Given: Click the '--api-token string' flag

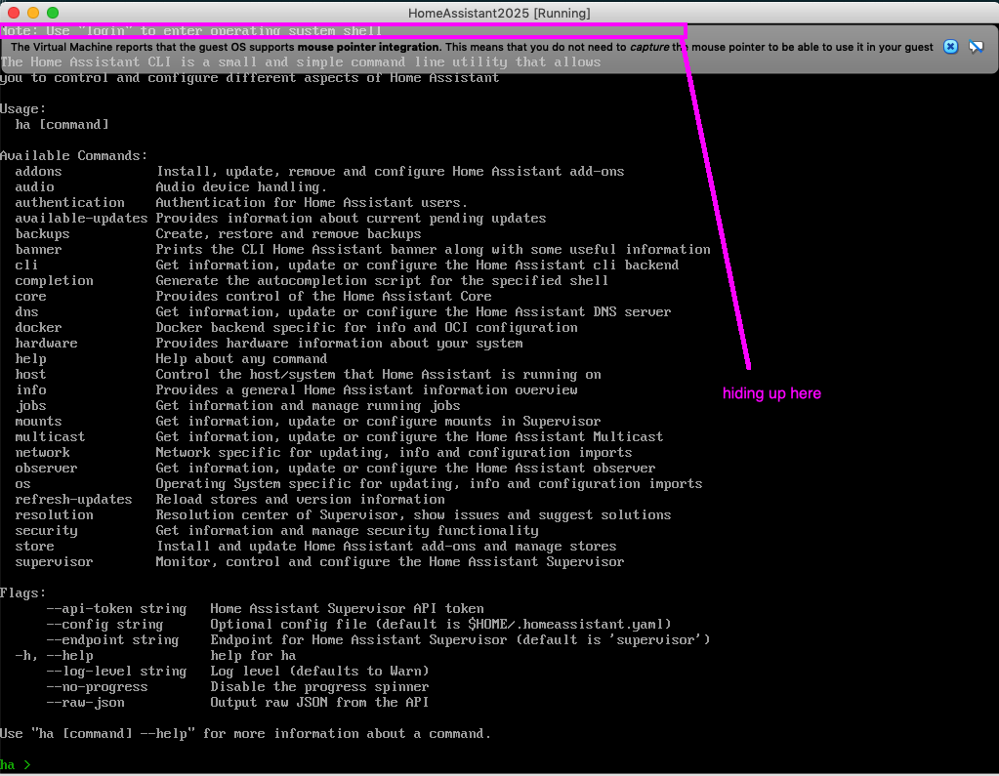Looking at the screenshot, I should [x=116, y=608].
